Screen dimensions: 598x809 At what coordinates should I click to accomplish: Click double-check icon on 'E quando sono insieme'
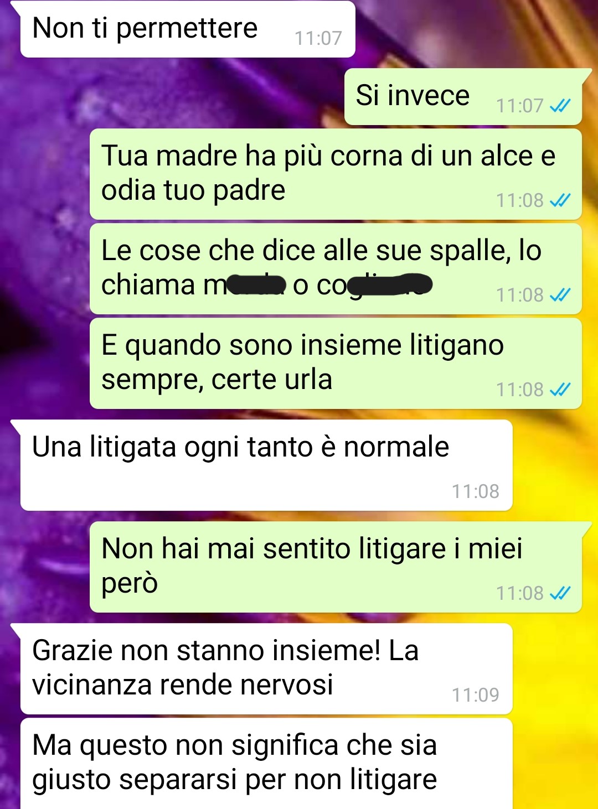560,390
